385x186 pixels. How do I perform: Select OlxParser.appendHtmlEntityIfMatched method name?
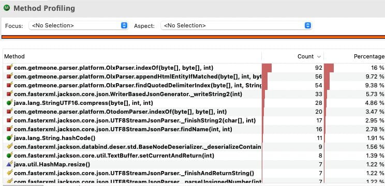pyautogui.click(x=138, y=76)
